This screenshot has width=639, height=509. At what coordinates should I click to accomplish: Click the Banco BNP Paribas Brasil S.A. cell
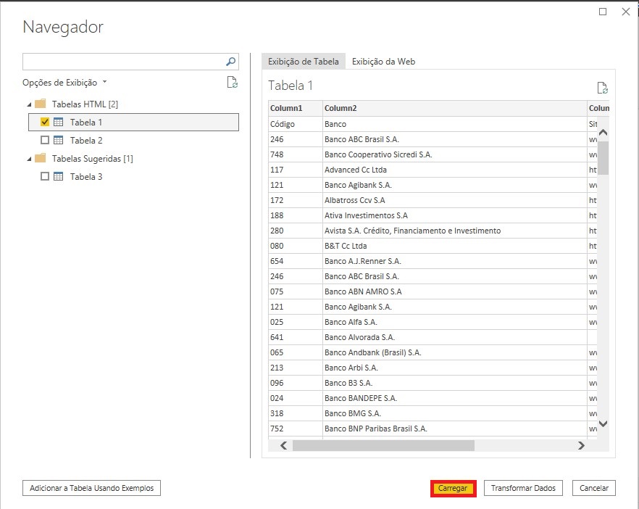pos(455,429)
